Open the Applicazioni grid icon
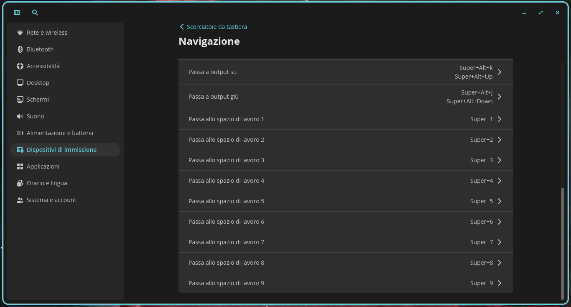The width and height of the screenshot is (571, 307). pos(20,166)
